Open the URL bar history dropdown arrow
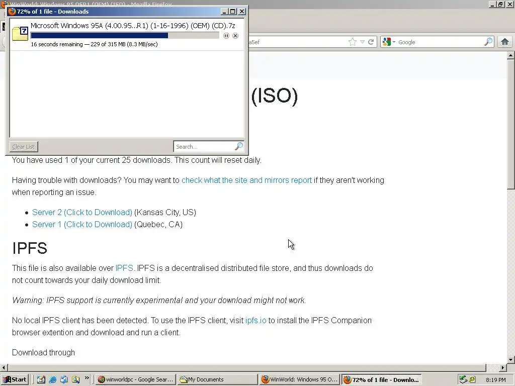The width and height of the screenshot is (515, 386). [x=362, y=42]
